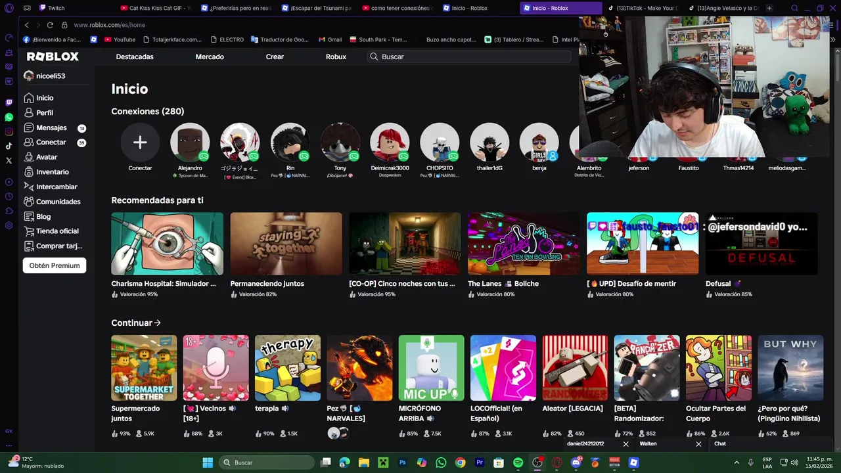841x473 pixels.
Task: Open Inventario in the sidebar
Action: [53, 172]
